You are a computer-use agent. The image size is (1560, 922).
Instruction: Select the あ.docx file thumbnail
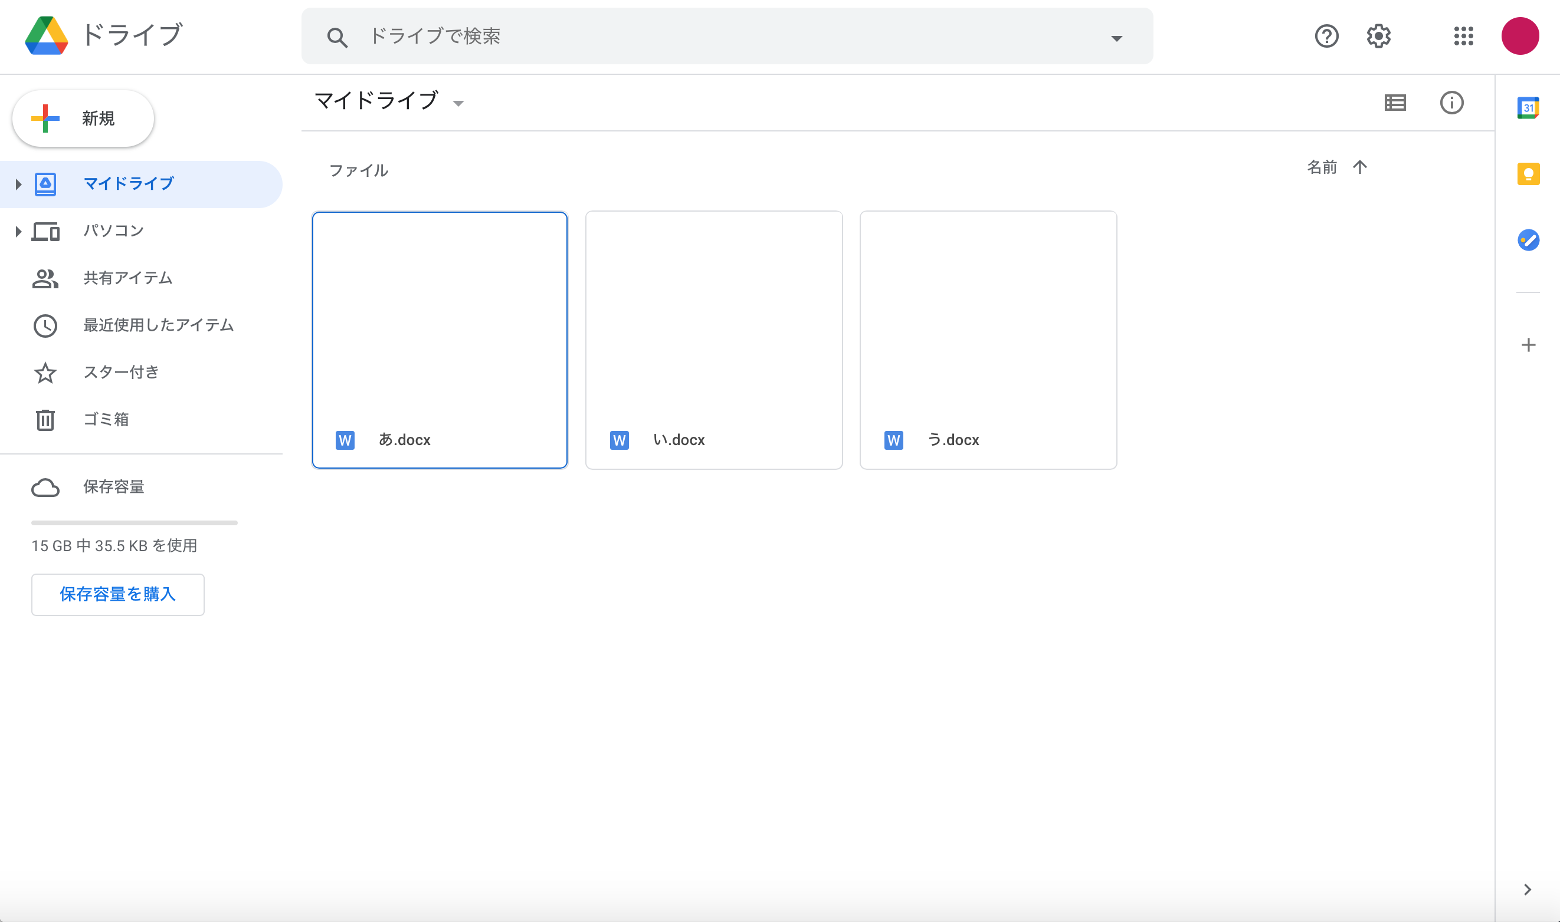click(440, 340)
